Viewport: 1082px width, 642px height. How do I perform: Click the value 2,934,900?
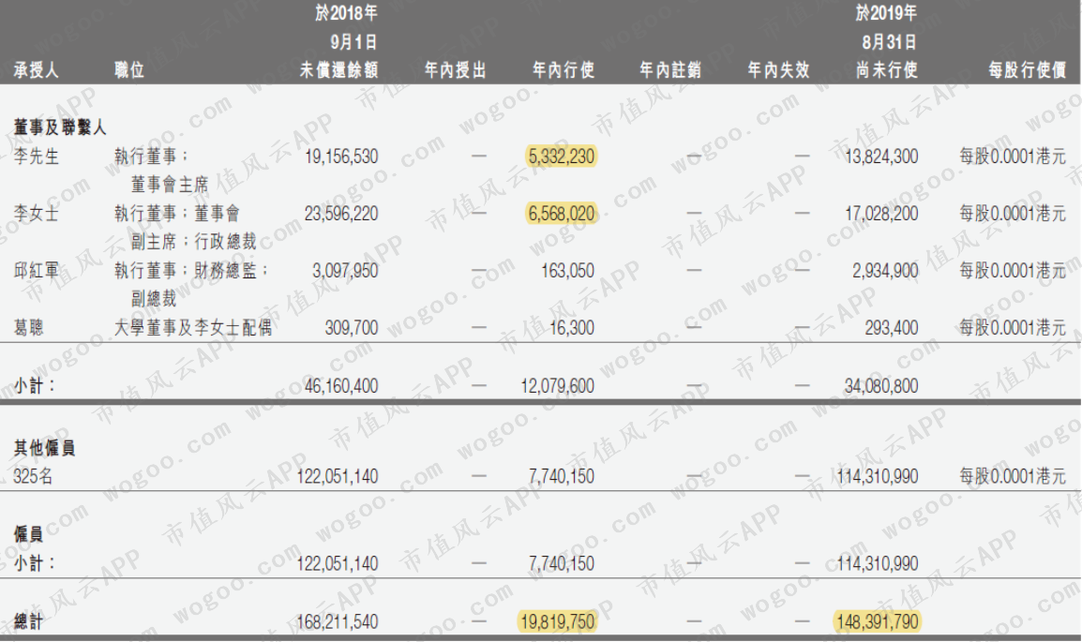point(885,271)
